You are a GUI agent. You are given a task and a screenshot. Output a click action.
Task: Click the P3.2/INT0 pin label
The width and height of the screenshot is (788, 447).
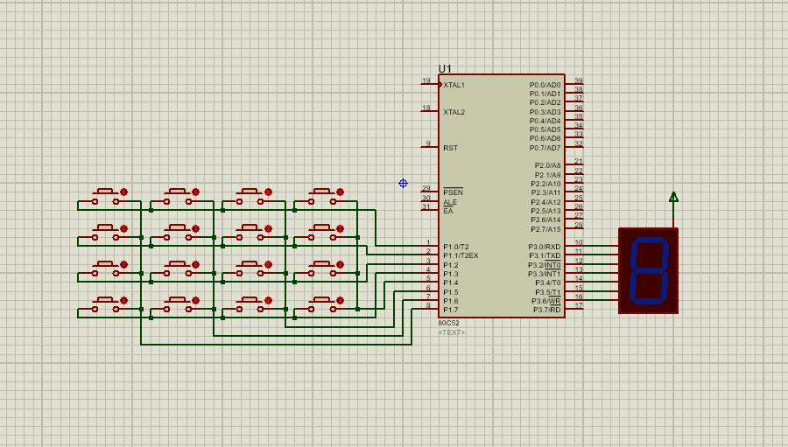point(545,265)
